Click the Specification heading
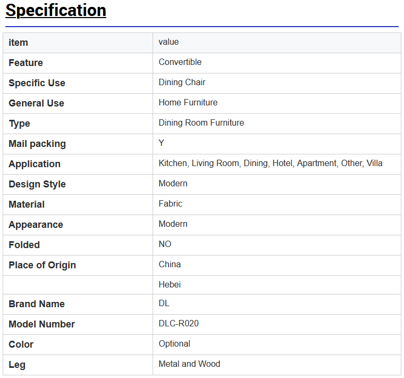This screenshot has width=404, height=378. pyautogui.click(x=56, y=11)
